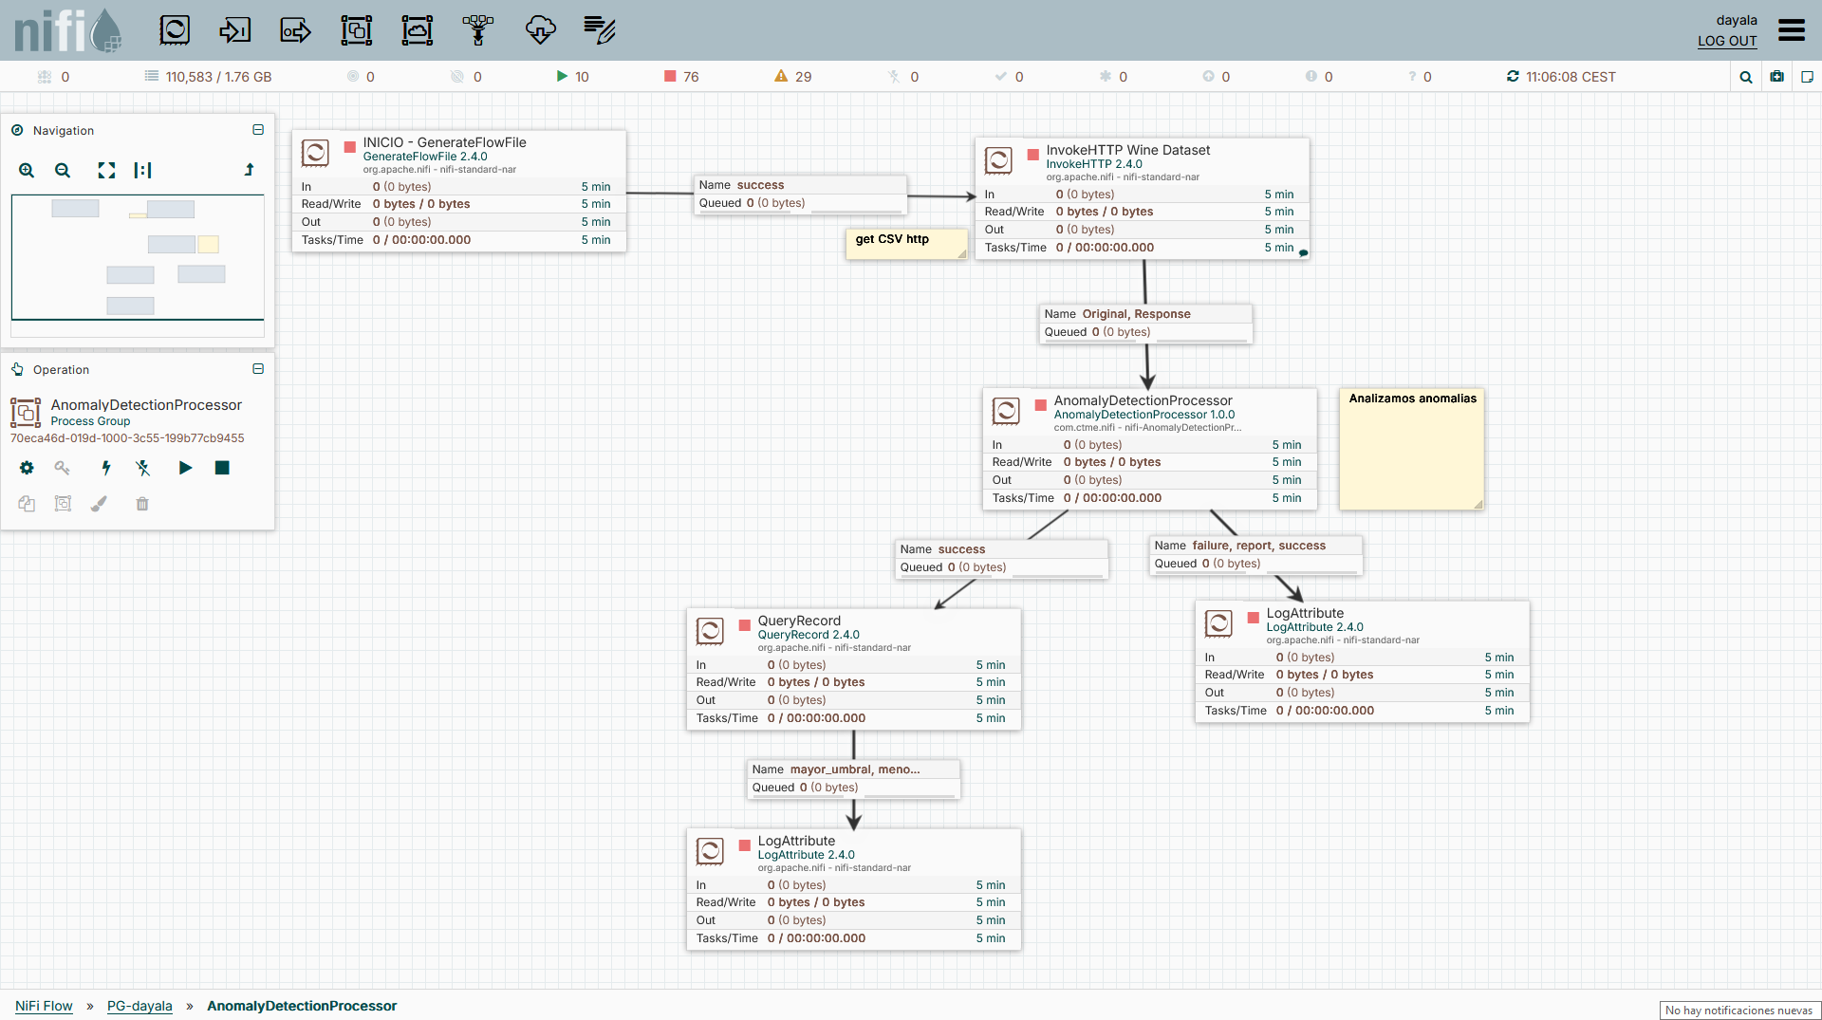This screenshot has width=1822, height=1020.
Task: Select the Analizamos anomalias yellow note
Action: pyautogui.click(x=1412, y=449)
